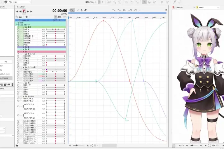
Task: Click the timeline zoom slider handle
Action: [x=77, y=146]
